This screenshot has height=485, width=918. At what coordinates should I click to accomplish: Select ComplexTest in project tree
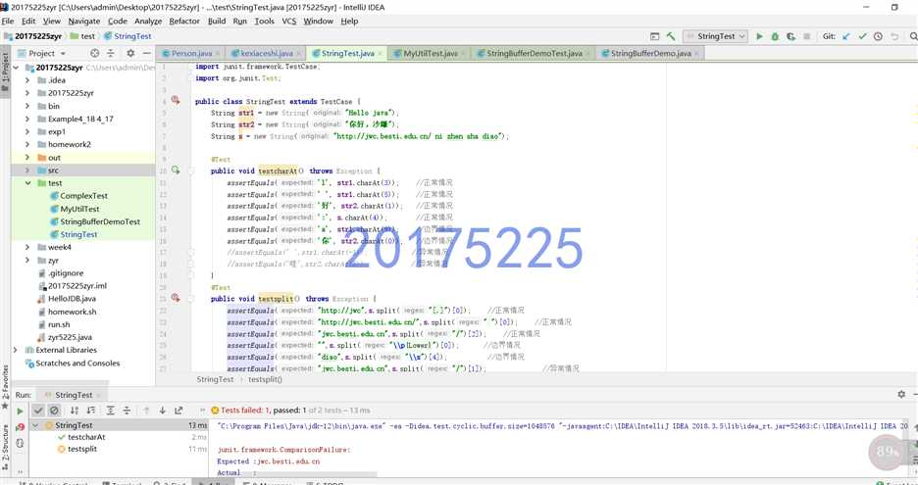83,196
